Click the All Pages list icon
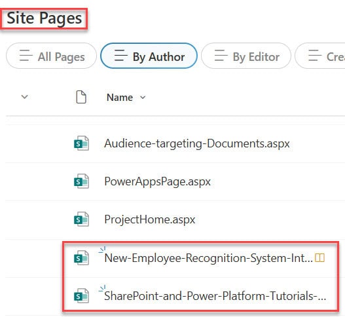Screen dimensions: 345x317 click(26, 56)
